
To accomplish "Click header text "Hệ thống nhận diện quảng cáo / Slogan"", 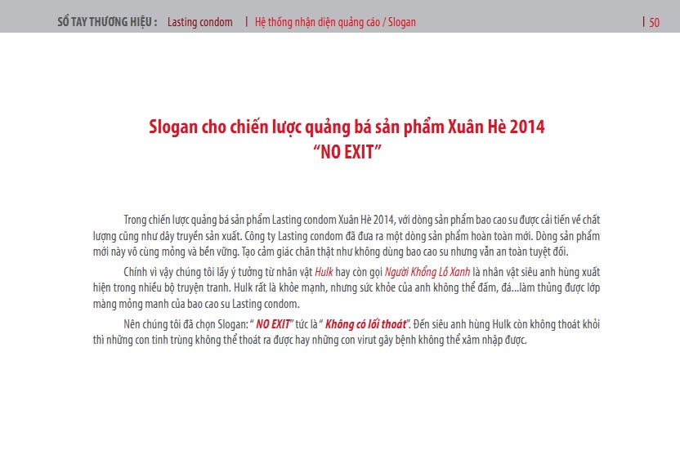I will click(x=335, y=22).
